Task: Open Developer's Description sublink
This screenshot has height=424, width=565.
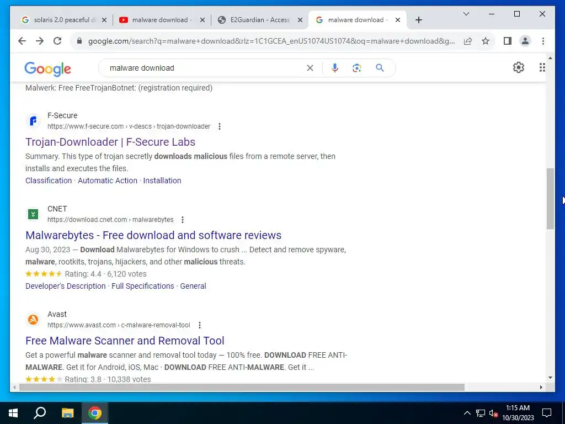Action: coord(66,286)
